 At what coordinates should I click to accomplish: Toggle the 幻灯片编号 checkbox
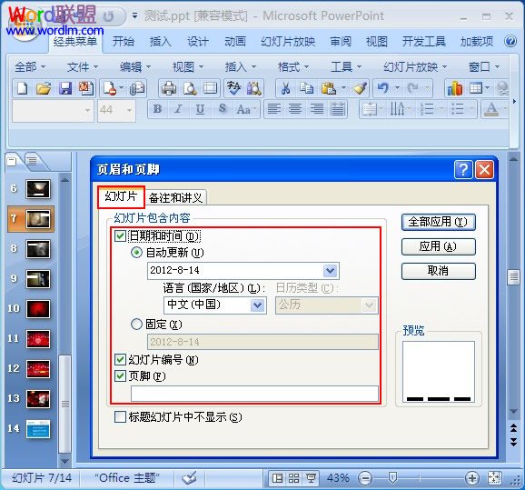tap(120, 360)
